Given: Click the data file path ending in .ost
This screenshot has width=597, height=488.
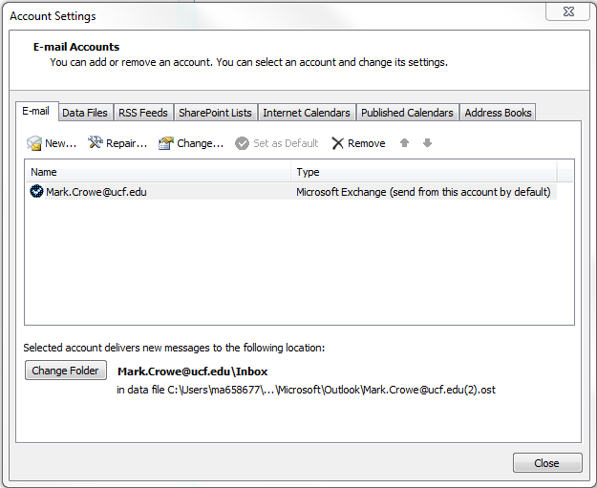Looking at the screenshot, I should [306, 390].
